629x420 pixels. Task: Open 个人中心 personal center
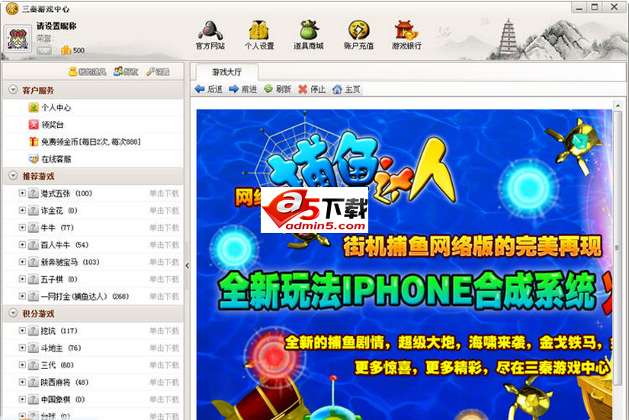coord(56,108)
